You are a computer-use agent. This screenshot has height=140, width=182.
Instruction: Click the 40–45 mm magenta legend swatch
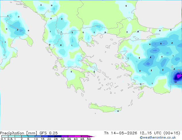click(78, 136)
